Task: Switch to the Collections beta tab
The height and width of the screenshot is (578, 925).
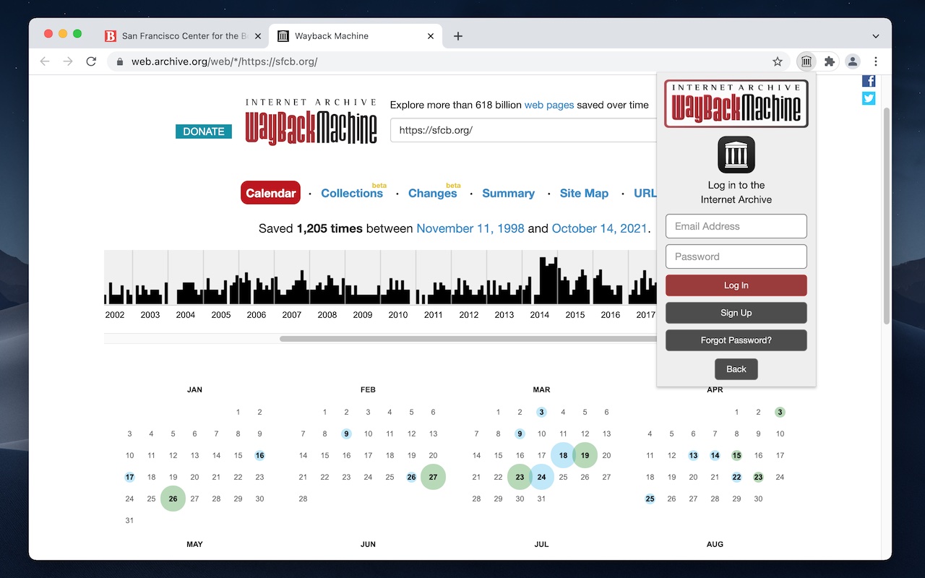Action: pos(352,193)
